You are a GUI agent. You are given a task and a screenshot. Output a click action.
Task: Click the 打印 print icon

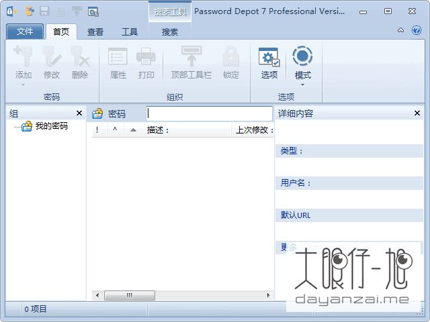[x=146, y=56]
